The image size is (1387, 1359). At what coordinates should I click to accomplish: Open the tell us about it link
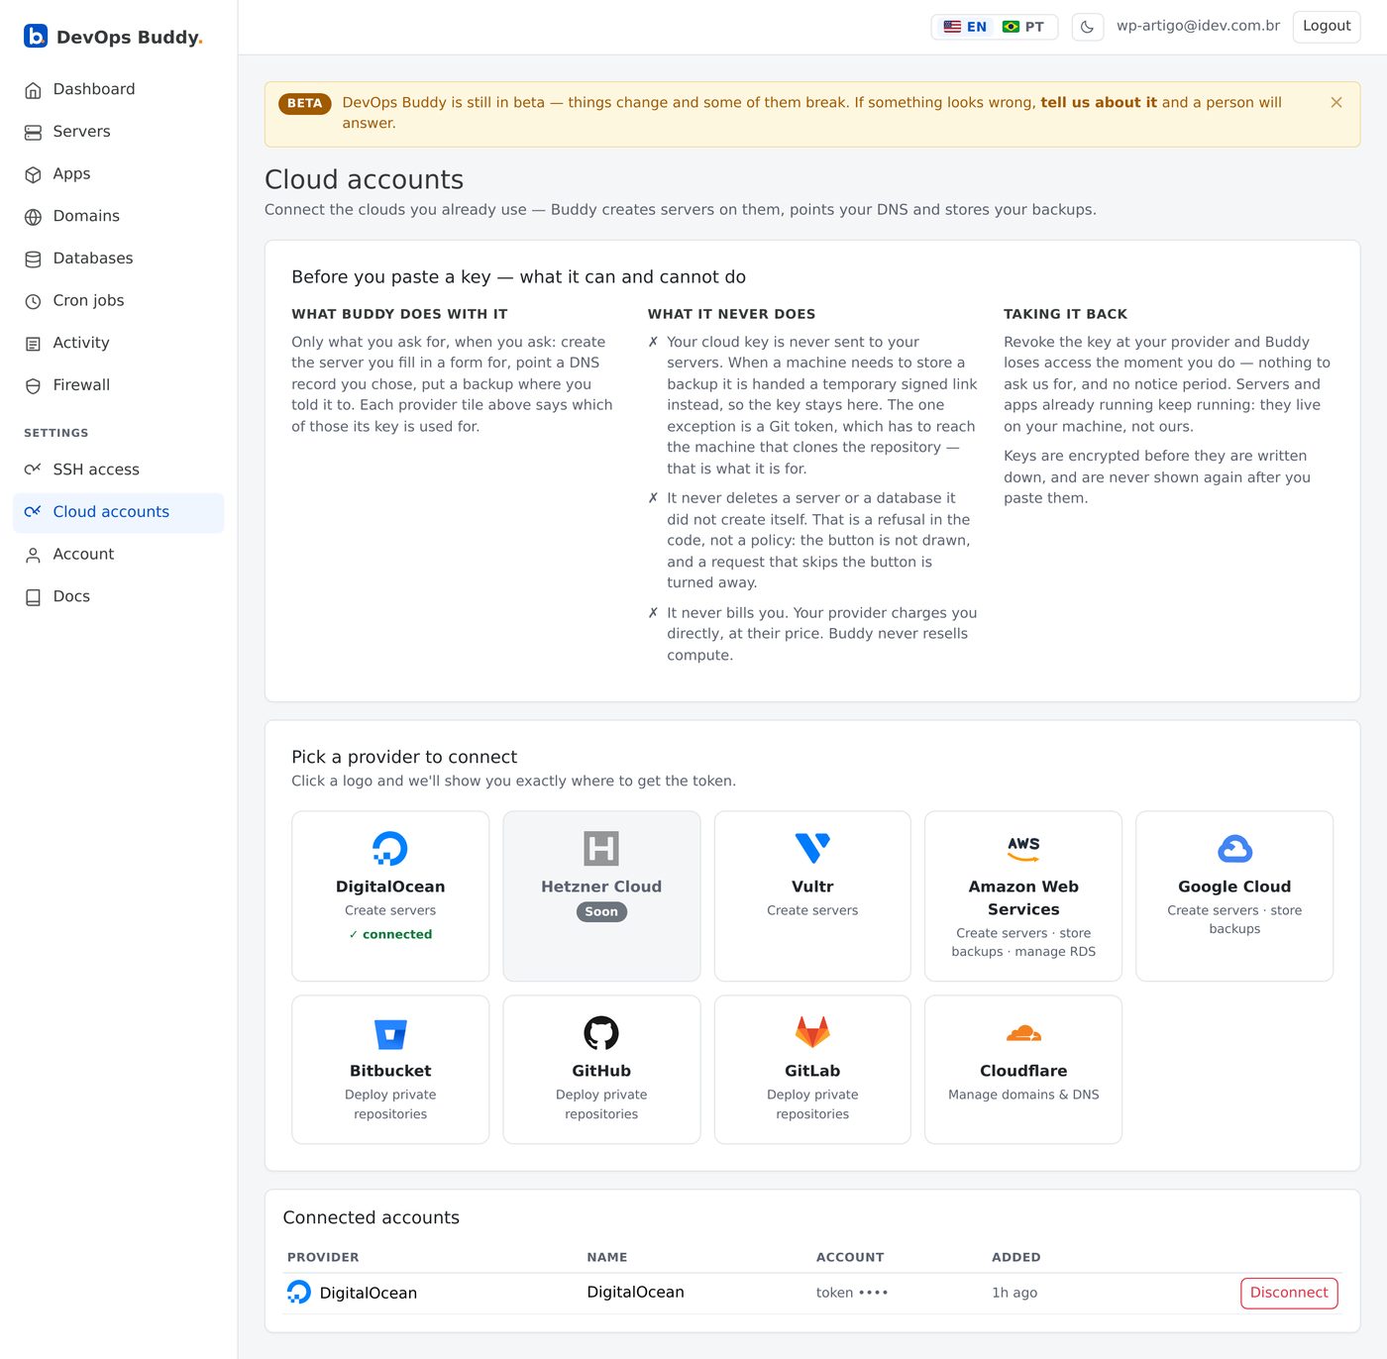[1098, 102]
